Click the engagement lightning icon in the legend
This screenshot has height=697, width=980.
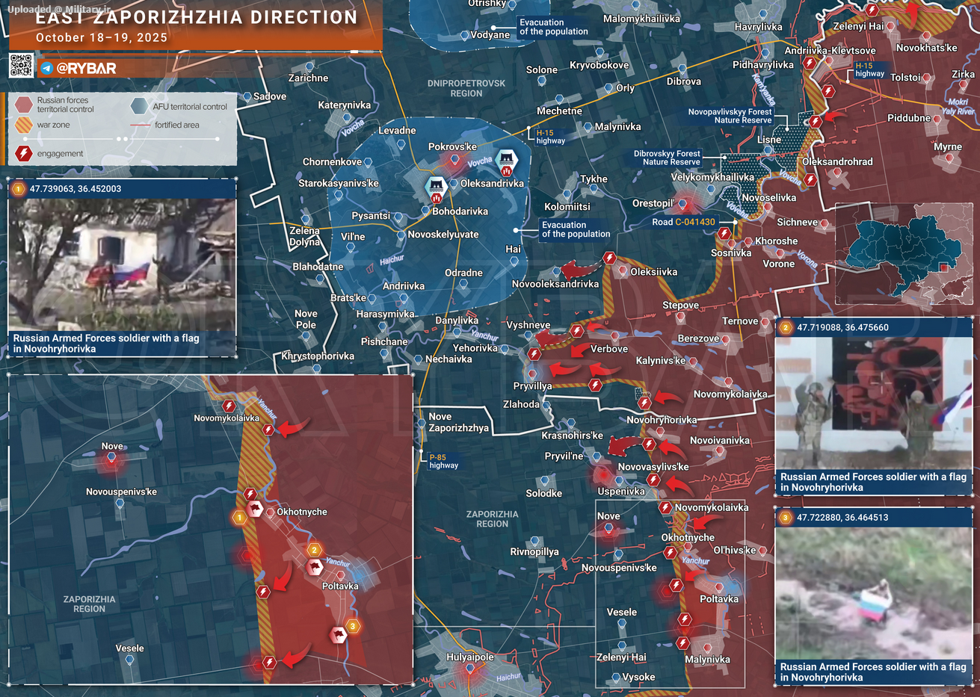(x=24, y=154)
